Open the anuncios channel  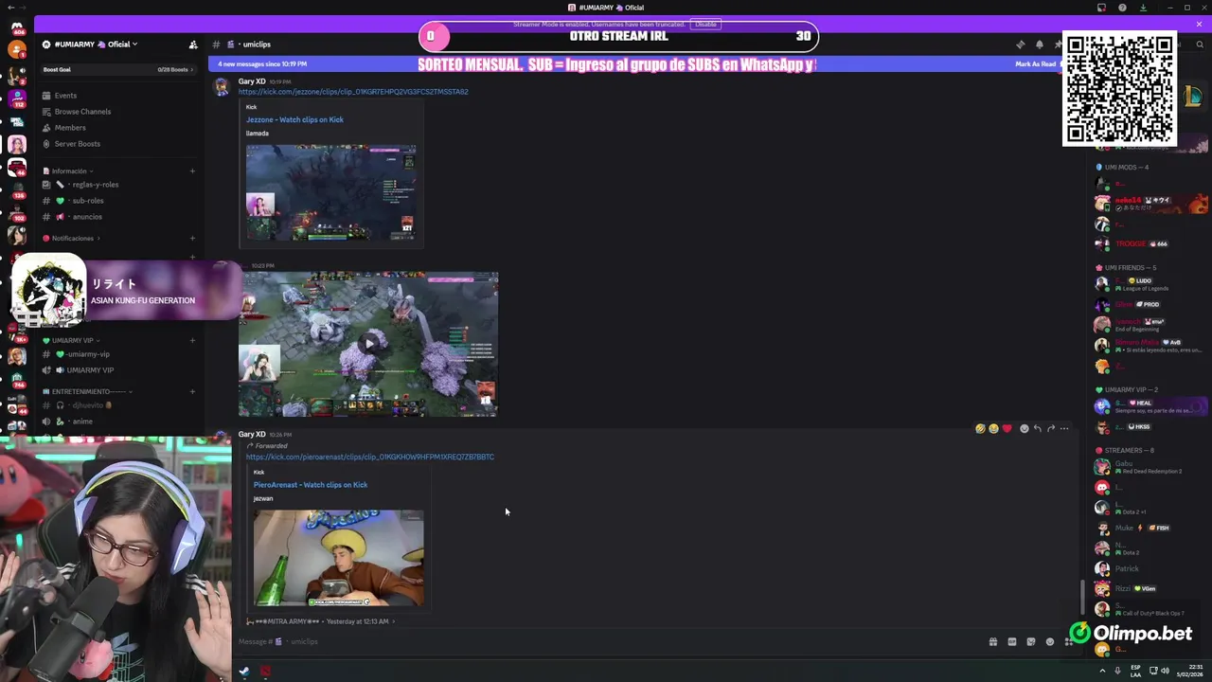(x=87, y=217)
